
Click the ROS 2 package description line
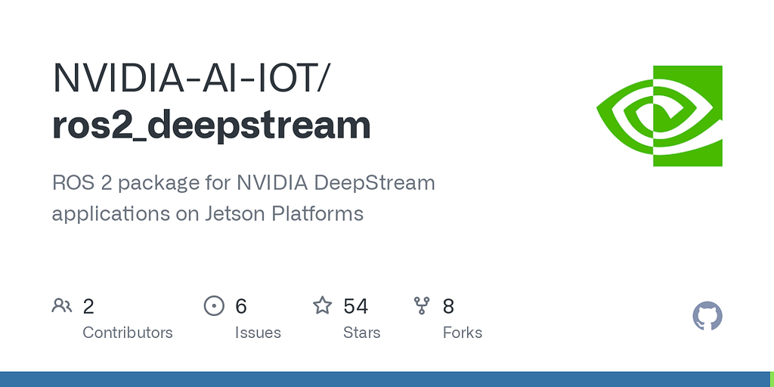243,184
